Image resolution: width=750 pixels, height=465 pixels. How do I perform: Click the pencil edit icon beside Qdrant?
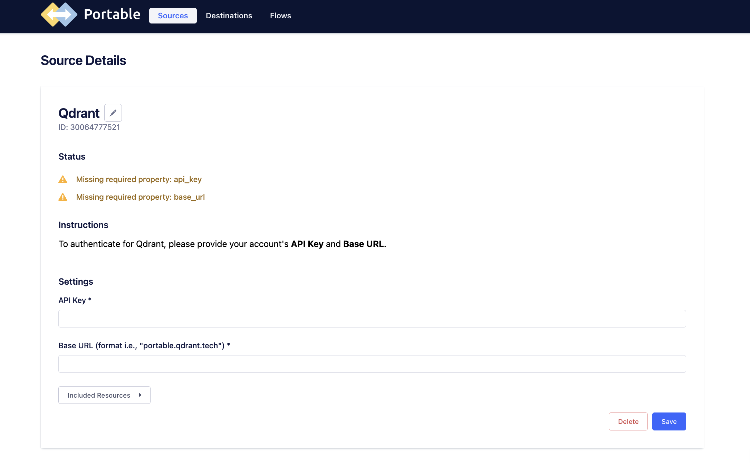pyautogui.click(x=113, y=113)
